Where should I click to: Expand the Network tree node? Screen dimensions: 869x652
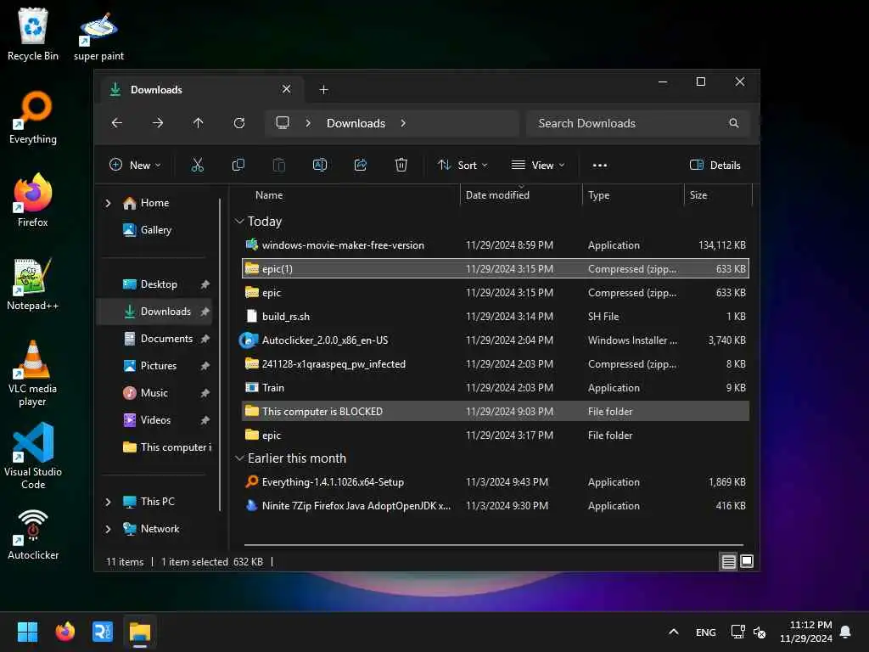(x=108, y=529)
